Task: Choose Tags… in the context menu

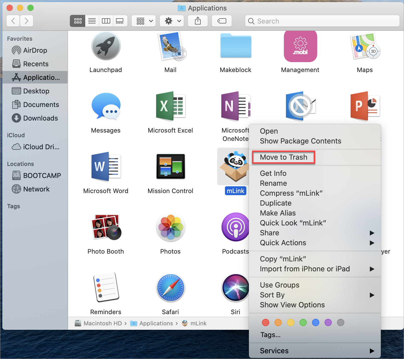Action: [315, 335]
